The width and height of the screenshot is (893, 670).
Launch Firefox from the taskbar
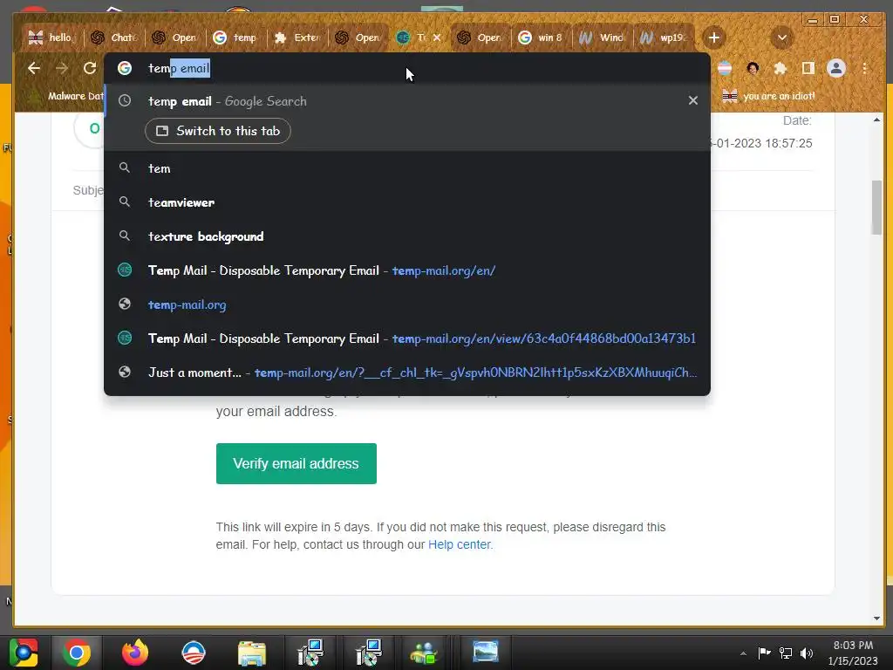point(135,653)
